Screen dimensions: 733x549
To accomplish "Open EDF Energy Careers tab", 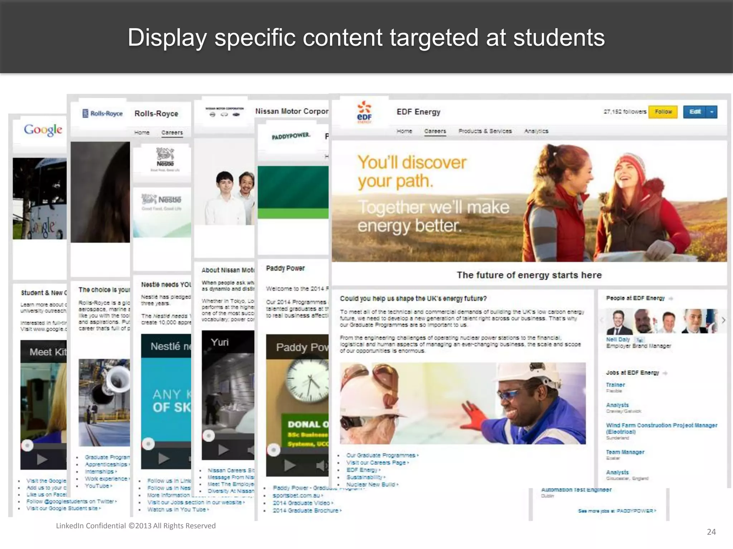I will tap(435, 131).
